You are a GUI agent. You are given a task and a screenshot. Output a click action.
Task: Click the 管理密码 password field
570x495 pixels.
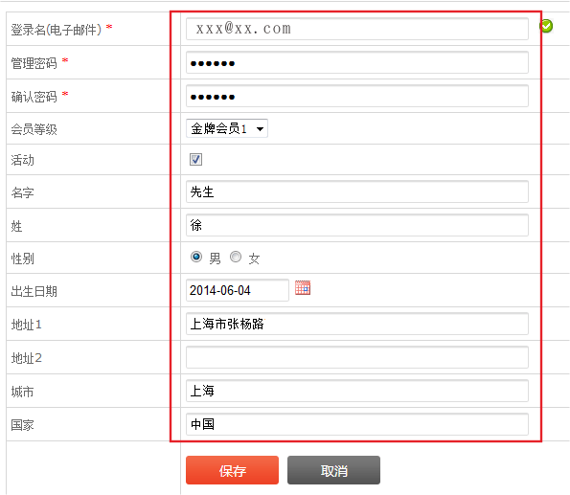(357, 62)
